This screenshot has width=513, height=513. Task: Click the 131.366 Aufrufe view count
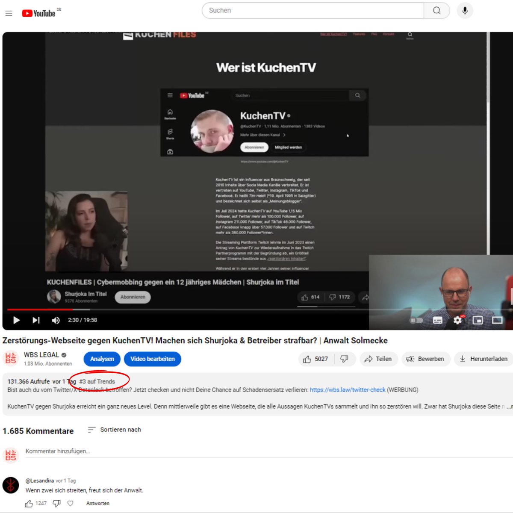[29, 381]
